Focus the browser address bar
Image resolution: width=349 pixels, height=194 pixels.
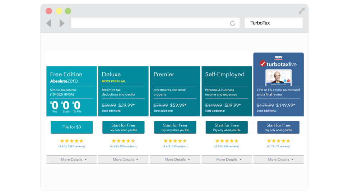pyautogui.click(x=155, y=23)
